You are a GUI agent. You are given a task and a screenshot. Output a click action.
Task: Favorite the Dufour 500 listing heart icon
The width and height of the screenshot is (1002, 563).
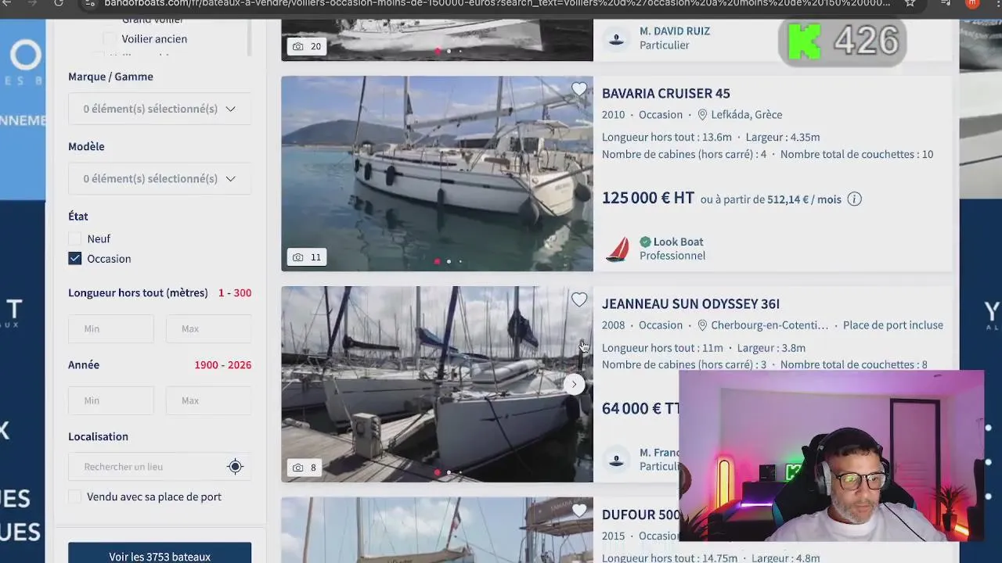point(578,511)
